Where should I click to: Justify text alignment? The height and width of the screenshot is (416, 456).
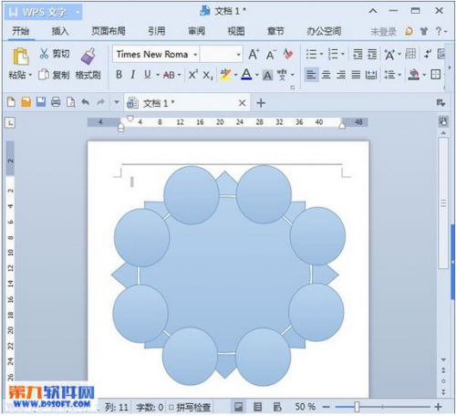pos(356,75)
